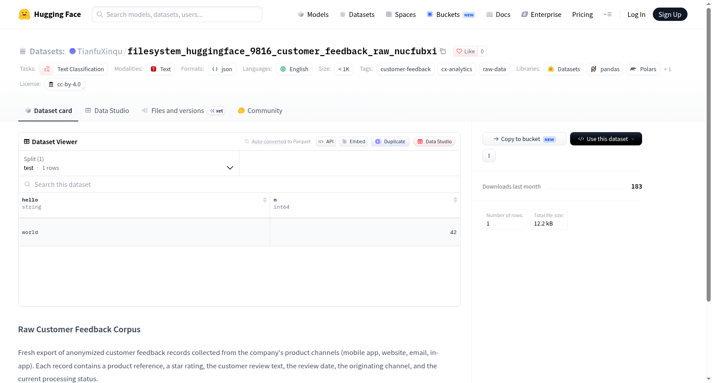Open the Data Studio tab

pos(107,111)
